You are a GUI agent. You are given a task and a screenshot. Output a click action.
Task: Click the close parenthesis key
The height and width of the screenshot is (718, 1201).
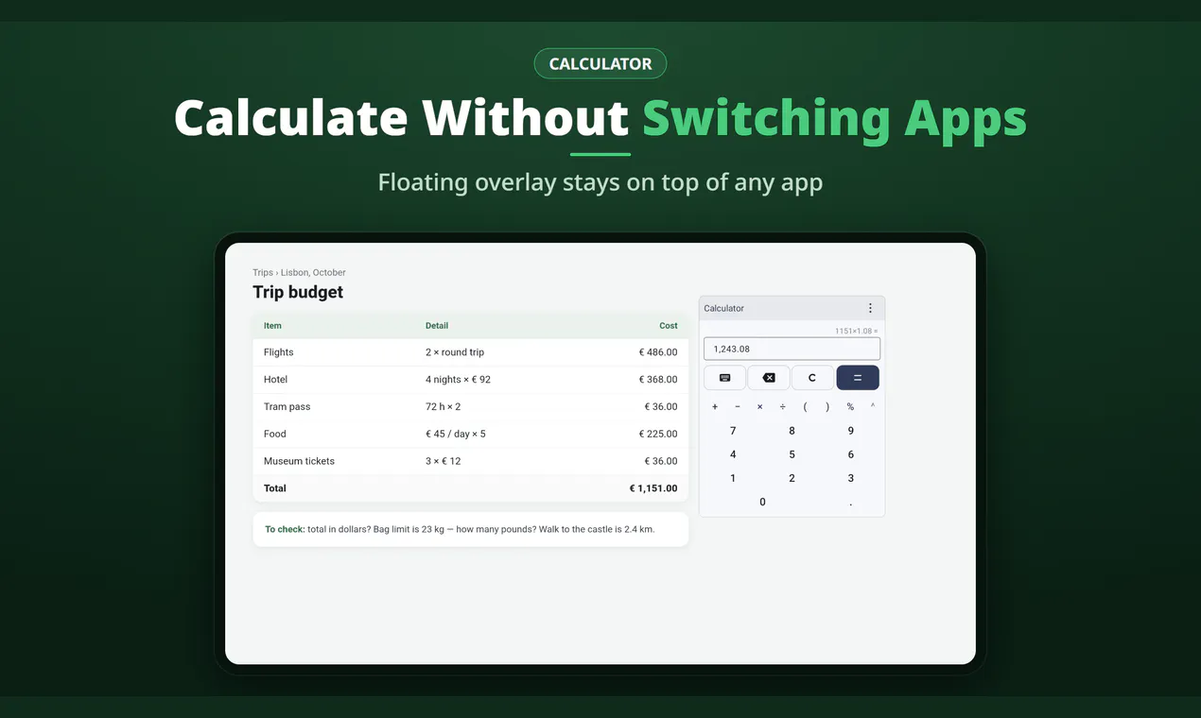click(x=827, y=407)
